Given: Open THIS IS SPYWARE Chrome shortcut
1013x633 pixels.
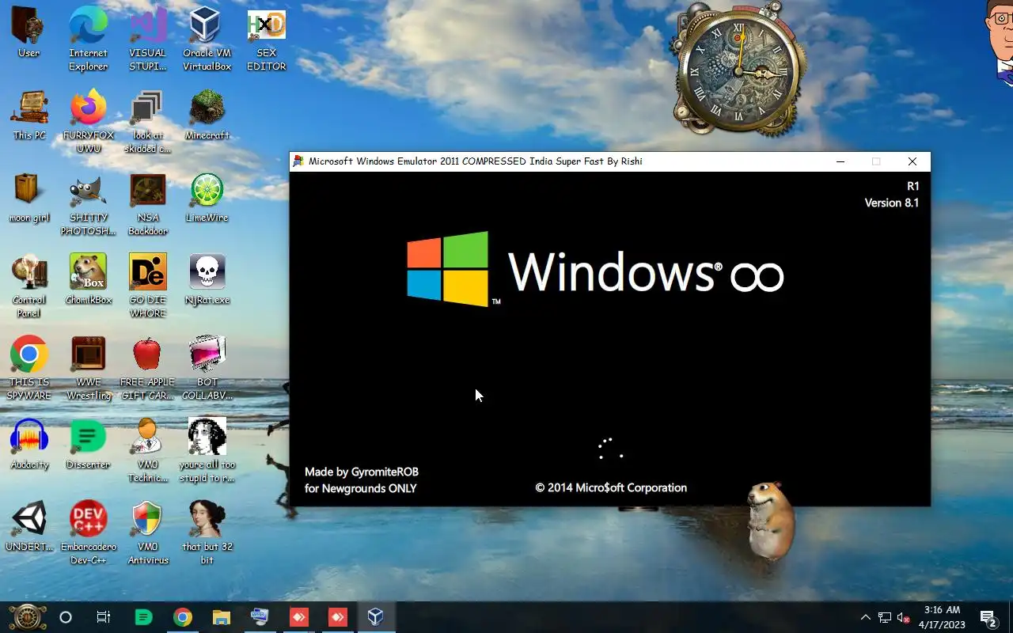Looking at the screenshot, I should point(29,369).
